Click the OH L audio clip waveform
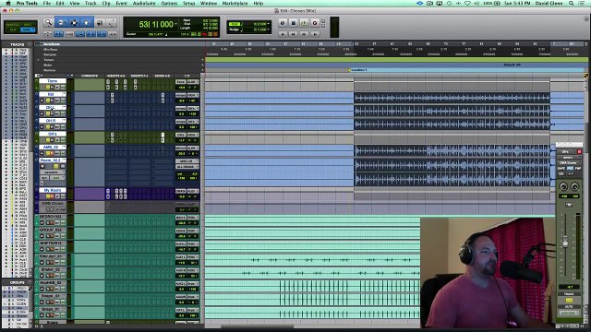The image size is (591, 332). pyautogui.click(x=452, y=111)
